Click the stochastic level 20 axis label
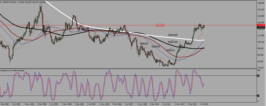Viewport: 266px width, 106px height. click(x=258, y=96)
